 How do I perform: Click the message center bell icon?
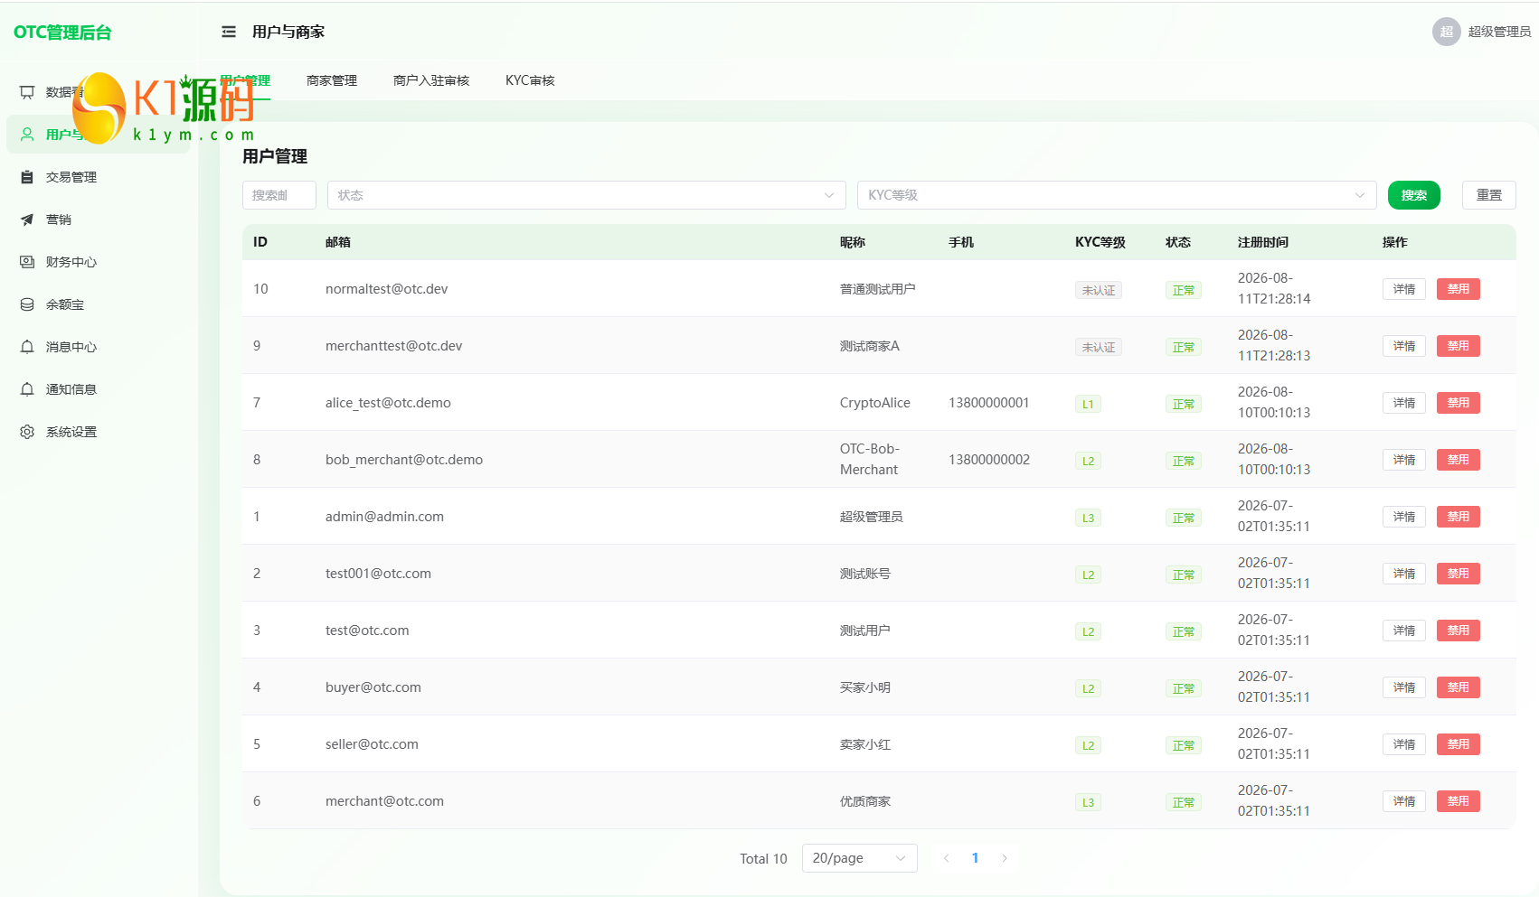pyautogui.click(x=27, y=347)
